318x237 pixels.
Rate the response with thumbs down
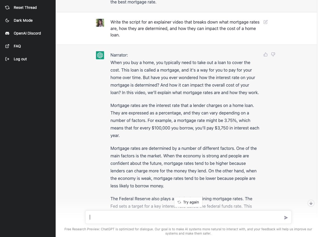[x=273, y=54]
